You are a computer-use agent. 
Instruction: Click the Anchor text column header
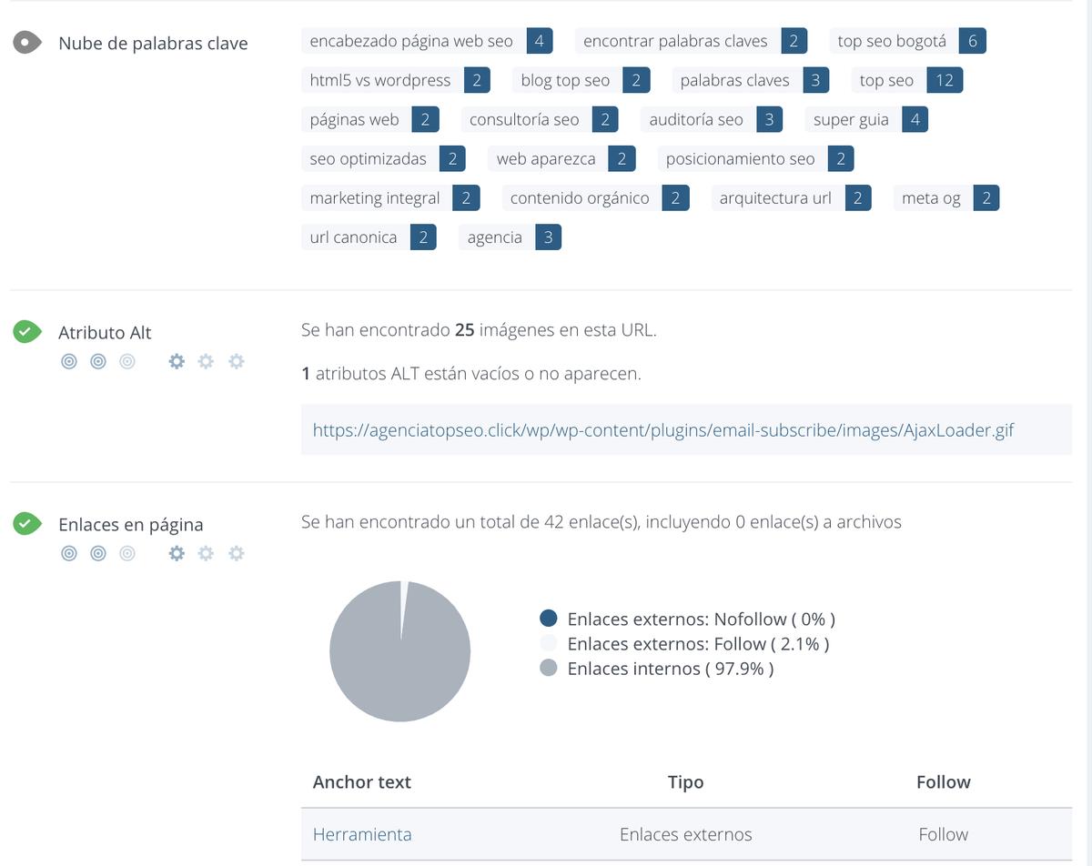pyautogui.click(x=362, y=782)
